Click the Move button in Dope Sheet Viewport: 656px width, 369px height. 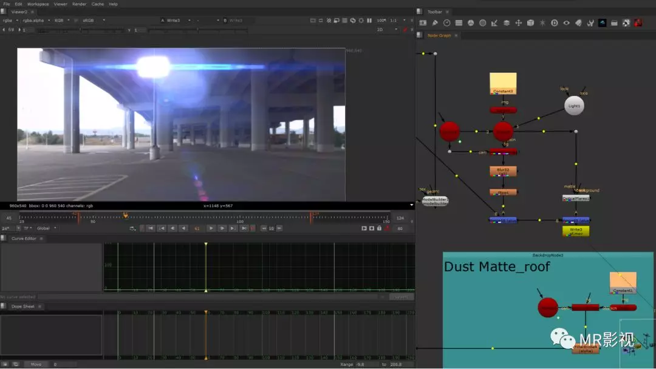36,364
